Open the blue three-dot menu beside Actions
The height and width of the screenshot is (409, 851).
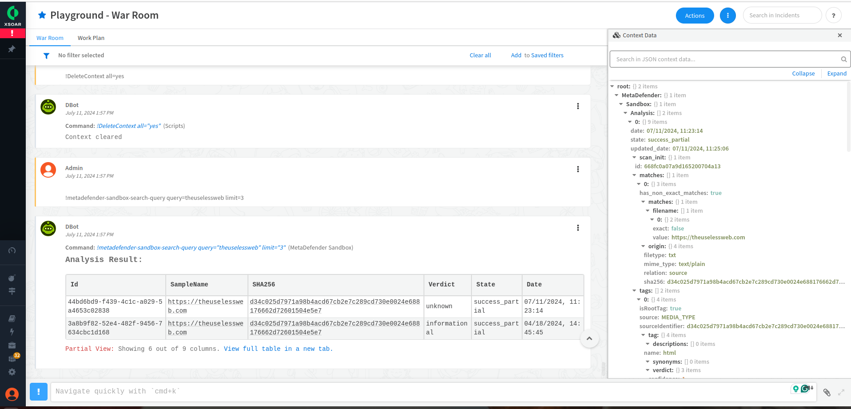click(728, 16)
